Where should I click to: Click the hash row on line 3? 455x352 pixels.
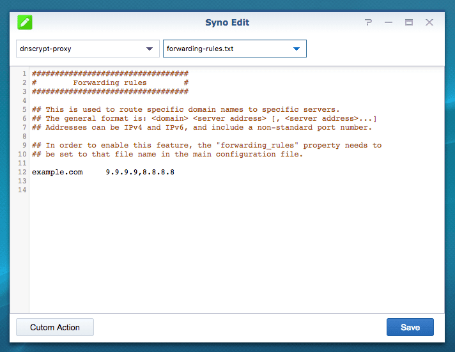click(110, 92)
